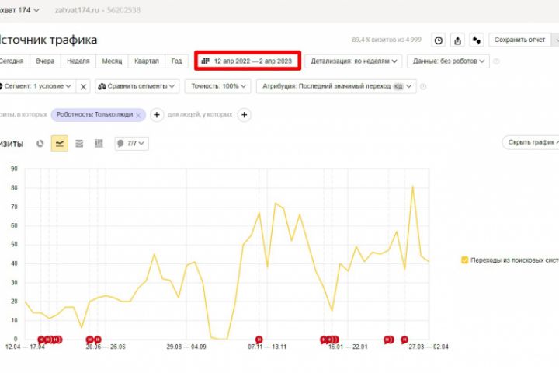Viewport: 559px width, 373px height.
Task: Click Скрыть график to hide chart
Action: pyautogui.click(x=531, y=142)
